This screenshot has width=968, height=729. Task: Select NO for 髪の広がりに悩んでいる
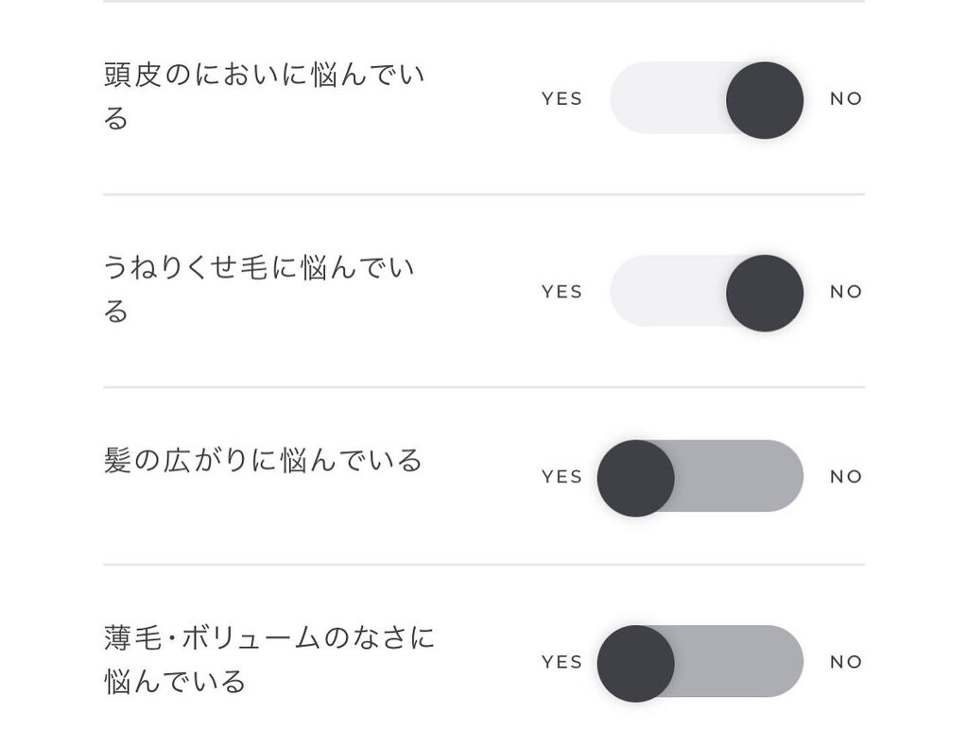click(846, 477)
